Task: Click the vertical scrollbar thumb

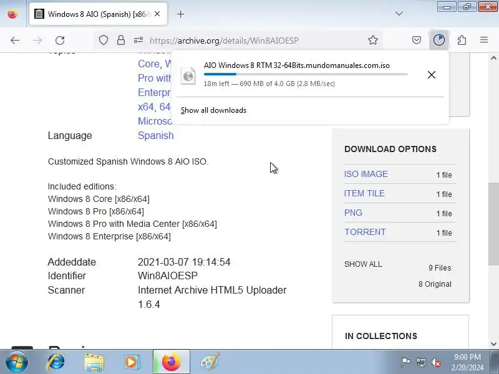Action: point(493,224)
